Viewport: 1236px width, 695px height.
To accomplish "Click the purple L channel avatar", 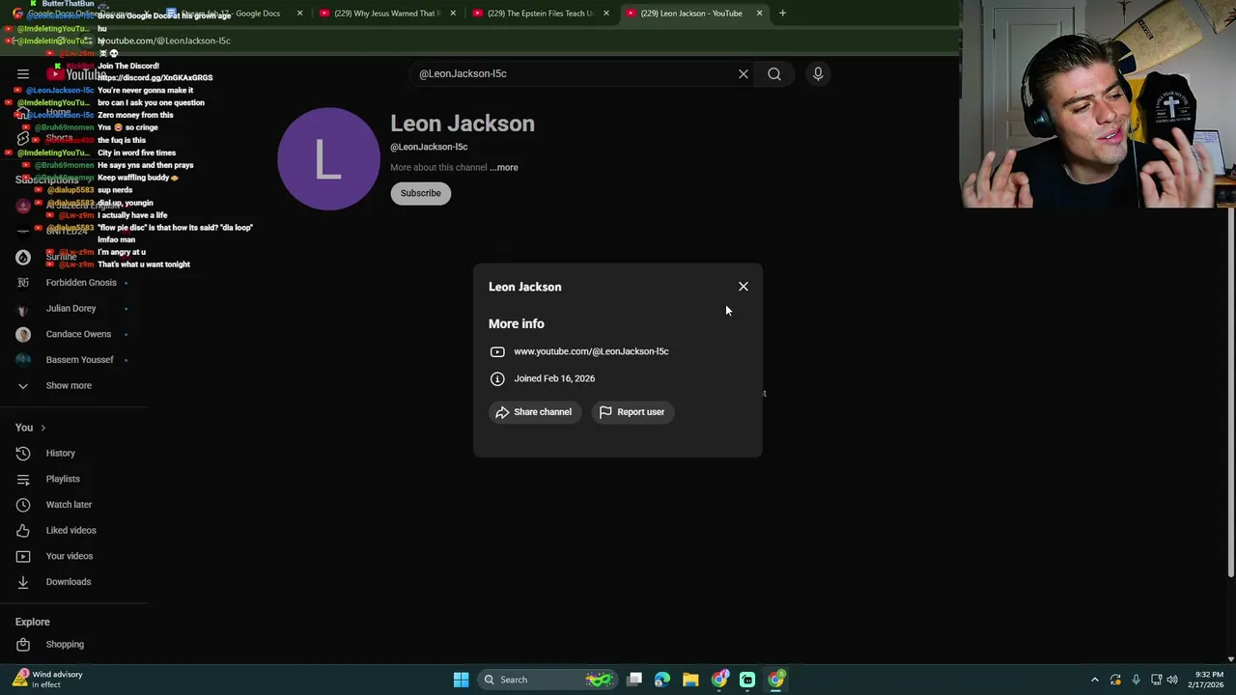I will (328, 159).
